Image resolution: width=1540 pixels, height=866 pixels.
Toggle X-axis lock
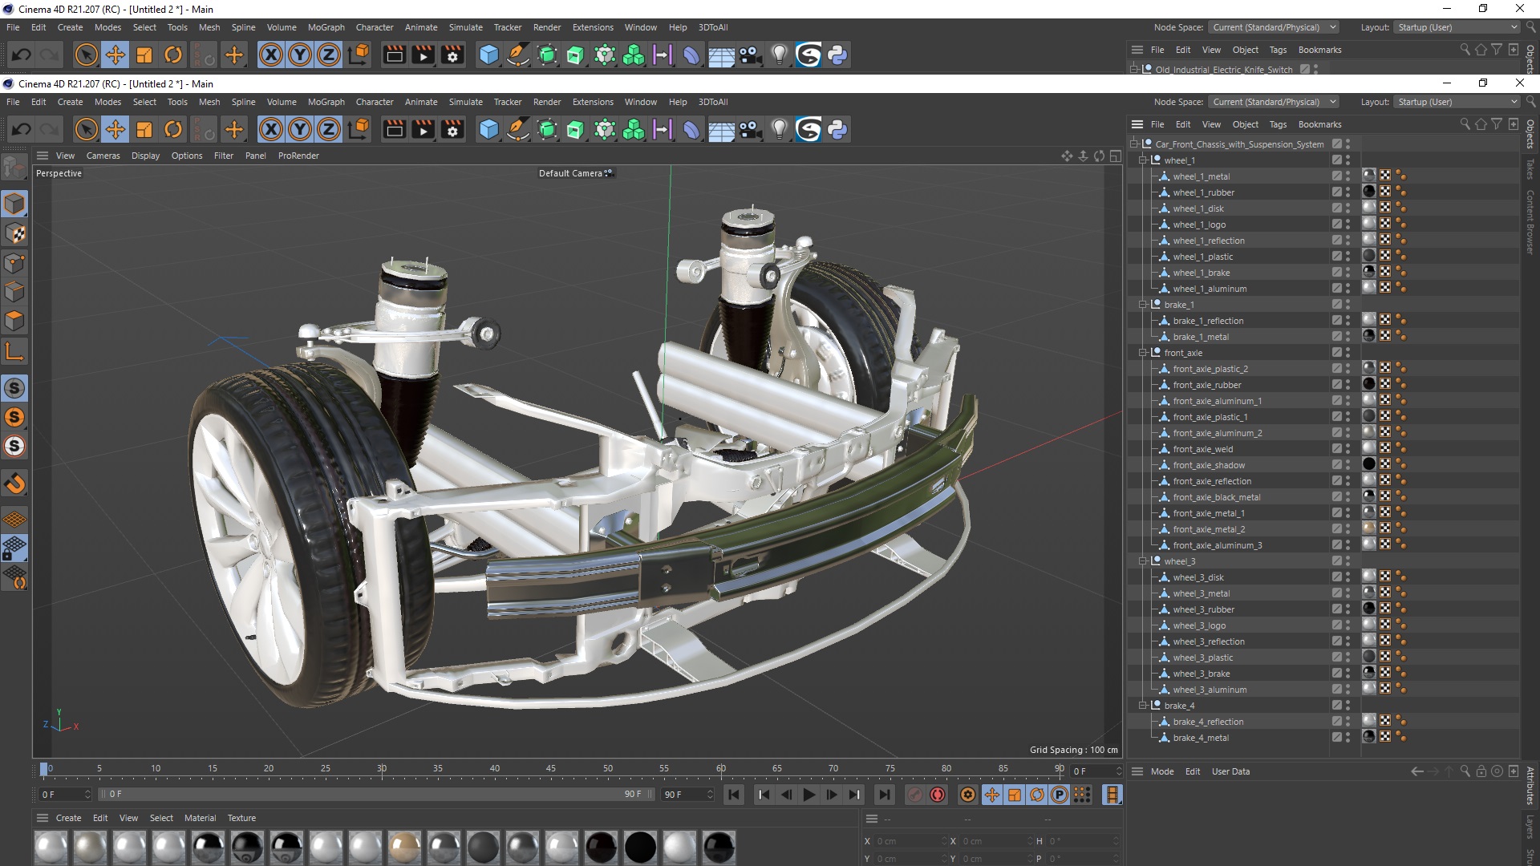click(271, 129)
